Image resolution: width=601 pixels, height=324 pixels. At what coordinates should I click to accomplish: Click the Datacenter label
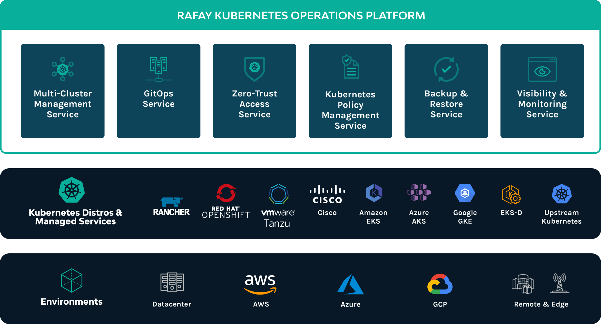(x=172, y=304)
